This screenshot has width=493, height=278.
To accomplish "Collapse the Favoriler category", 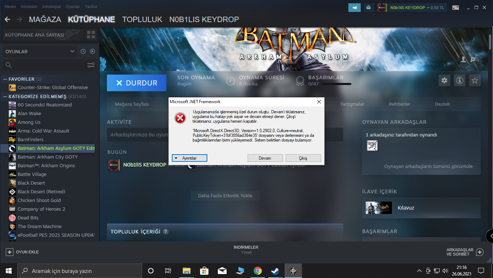I will tap(5, 79).
